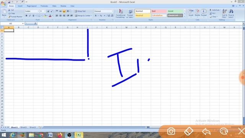Image resolution: width=245 pixels, height=138 pixels.
Task: Apply the Bad cell style
Action: coord(159,11)
